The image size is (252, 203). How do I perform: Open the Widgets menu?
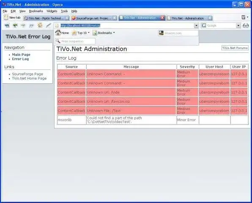pyautogui.click(x=52, y=11)
